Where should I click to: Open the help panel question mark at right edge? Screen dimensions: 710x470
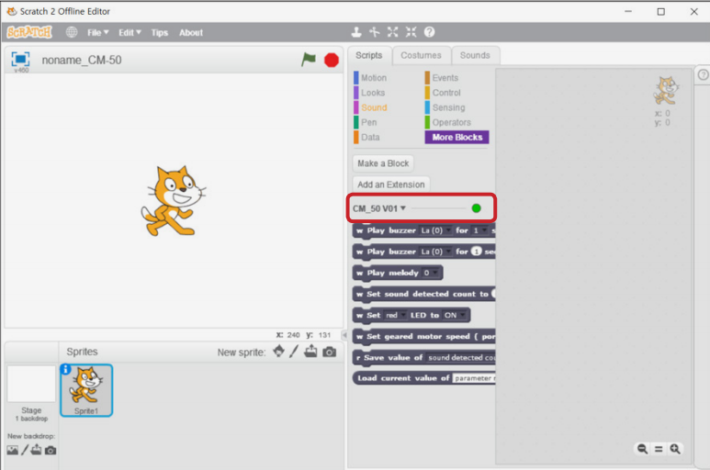pos(703,74)
